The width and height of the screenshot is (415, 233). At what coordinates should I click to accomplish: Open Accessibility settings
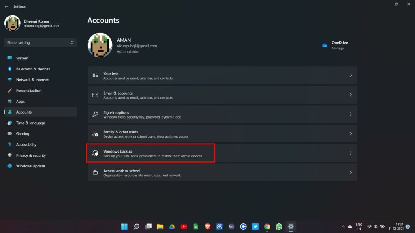click(26, 144)
